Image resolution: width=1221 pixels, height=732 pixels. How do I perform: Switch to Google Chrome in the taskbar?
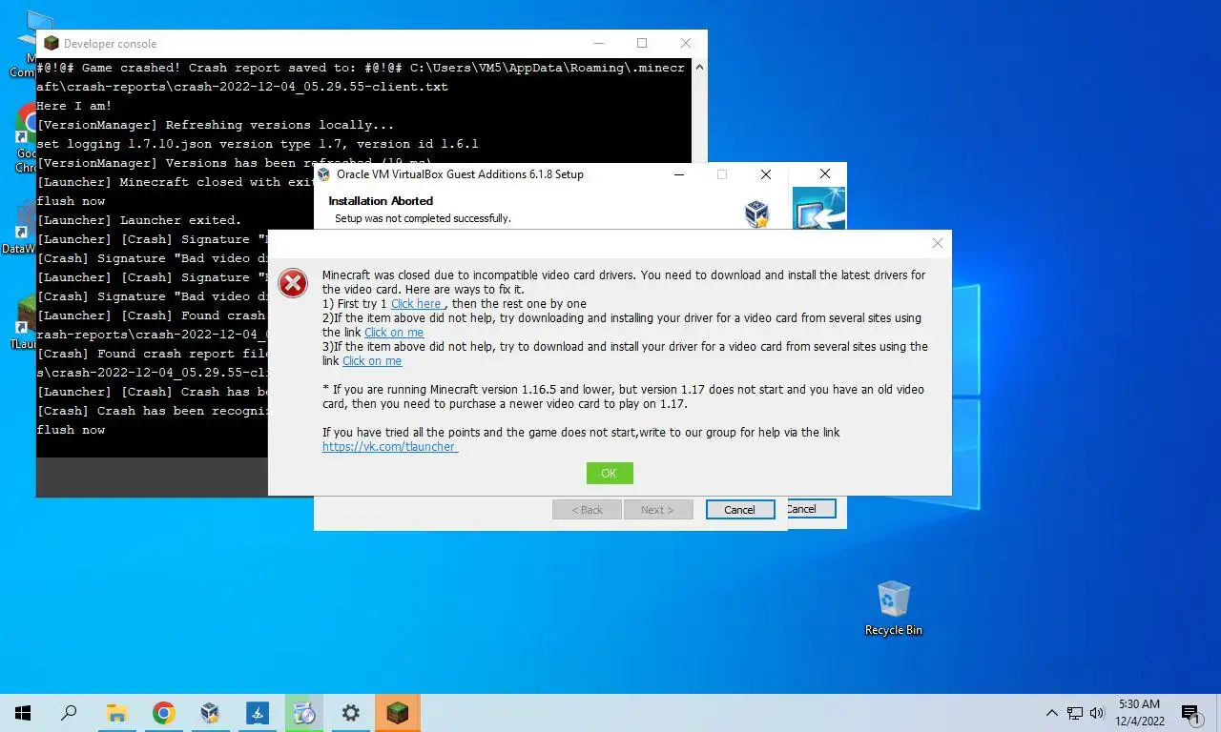(x=163, y=713)
